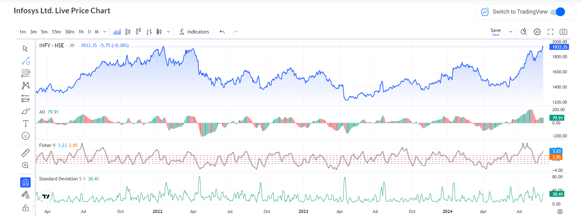Toggle stay in drawing mode pencil-lock
The height and width of the screenshot is (216, 582).
pyautogui.click(x=25, y=195)
